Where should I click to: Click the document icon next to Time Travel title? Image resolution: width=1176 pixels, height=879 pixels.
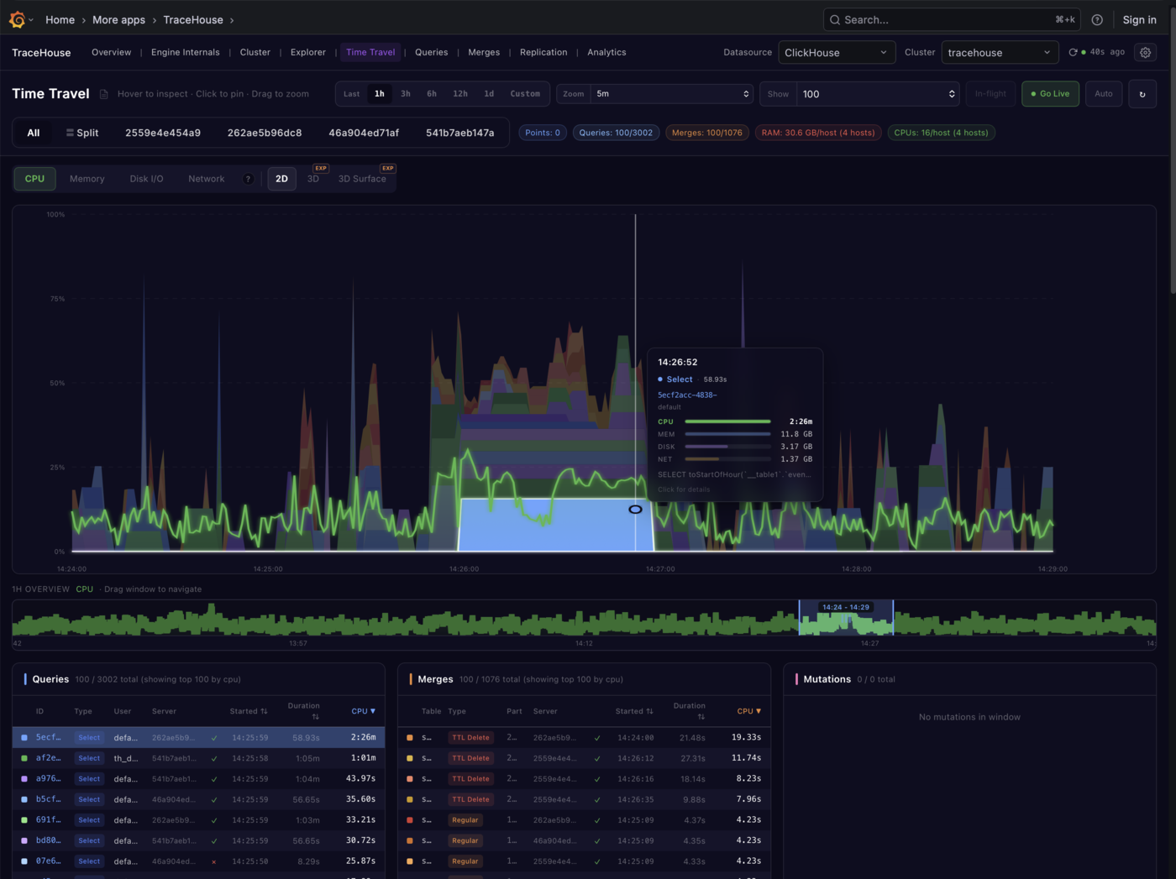[x=104, y=94]
